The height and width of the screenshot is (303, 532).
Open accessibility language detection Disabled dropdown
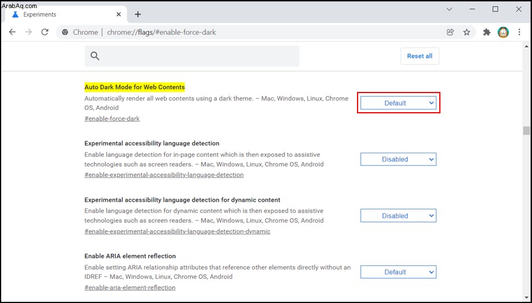pyautogui.click(x=398, y=159)
